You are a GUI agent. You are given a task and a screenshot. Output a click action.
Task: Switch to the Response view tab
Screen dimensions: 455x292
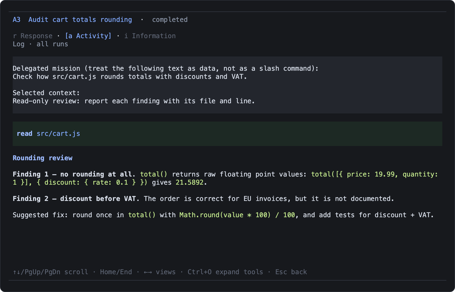point(33,36)
